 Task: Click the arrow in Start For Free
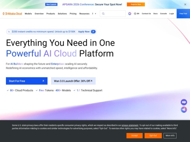[43, 81]
